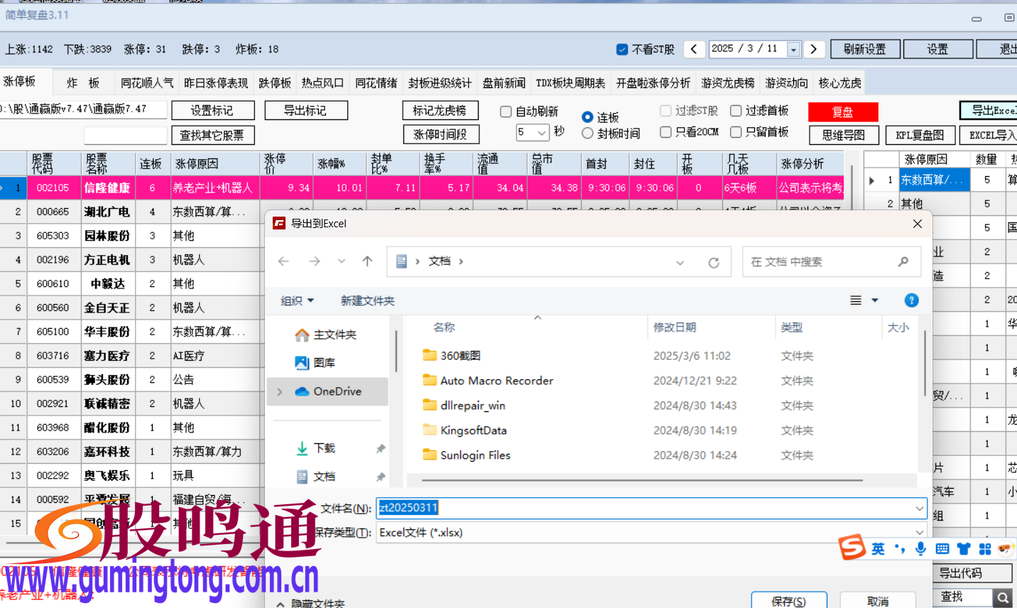
Task: Click the filename input showing zt20250311
Action: pyautogui.click(x=497, y=509)
